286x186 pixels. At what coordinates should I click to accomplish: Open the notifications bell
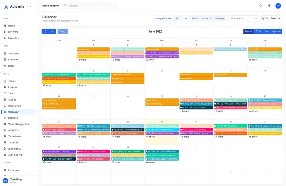click(x=269, y=6)
